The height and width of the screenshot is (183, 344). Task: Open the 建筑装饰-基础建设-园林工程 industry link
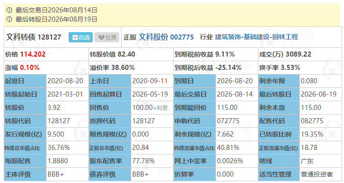(x=257, y=37)
